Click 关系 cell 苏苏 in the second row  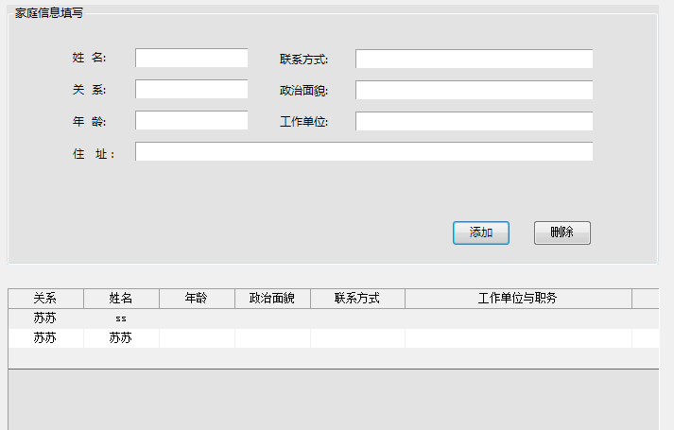45,338
